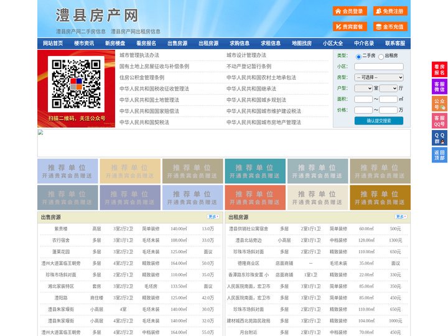Viewport: 448px width, 336px height.
Task: Open the 农行宿舍 sale listing
Action: point(61,240)
